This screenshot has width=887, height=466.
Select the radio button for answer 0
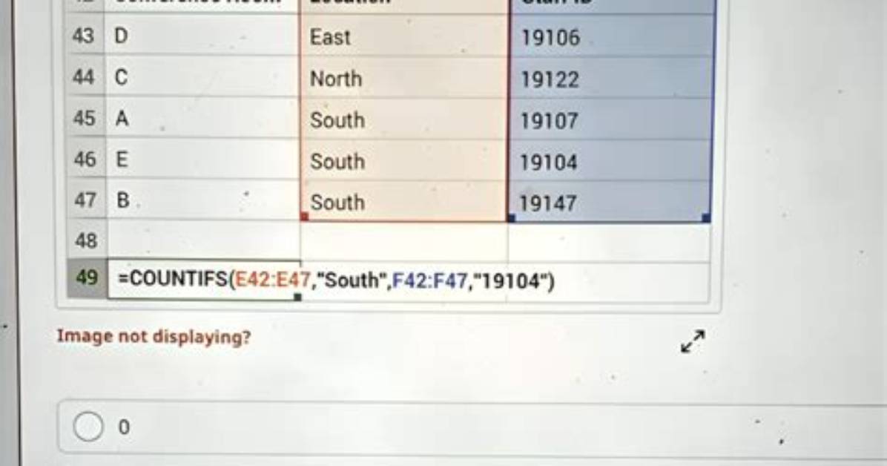click(88, 427)
